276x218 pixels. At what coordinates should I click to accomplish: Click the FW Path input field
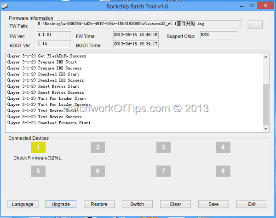pos(139,24)
